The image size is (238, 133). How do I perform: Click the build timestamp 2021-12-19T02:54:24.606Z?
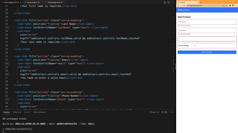[30, 124]
